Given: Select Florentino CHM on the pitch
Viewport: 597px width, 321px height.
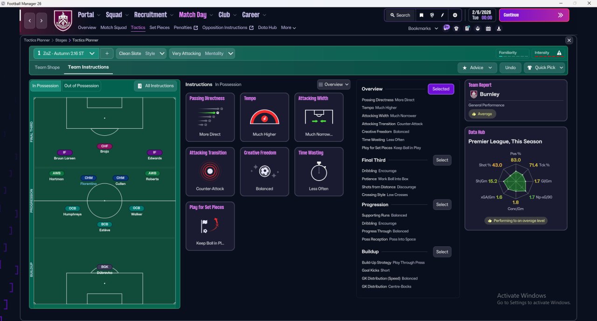Looking at the screenshot, I should 89,181.
